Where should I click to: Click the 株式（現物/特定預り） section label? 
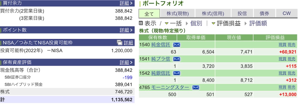[162, 31]
